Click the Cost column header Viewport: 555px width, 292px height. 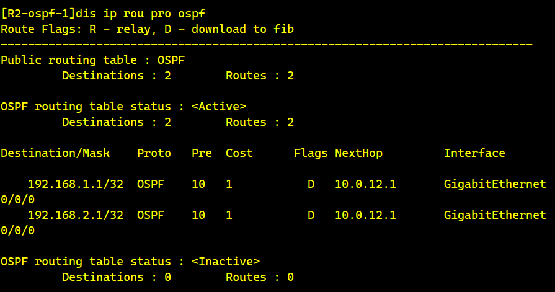(239, 153)
